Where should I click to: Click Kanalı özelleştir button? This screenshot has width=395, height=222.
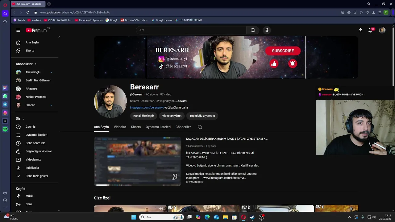(143, 116)
